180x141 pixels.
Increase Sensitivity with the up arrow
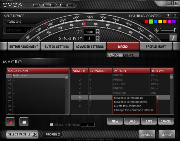click(97, 37)
